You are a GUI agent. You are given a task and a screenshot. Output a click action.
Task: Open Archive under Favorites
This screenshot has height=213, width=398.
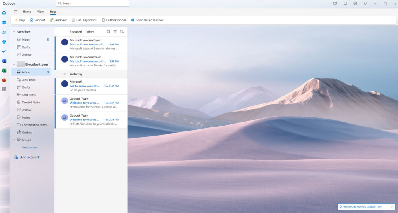tap(31, 54)
